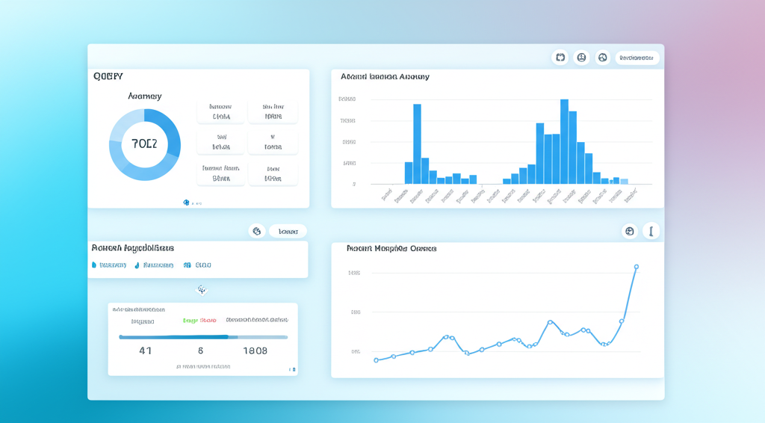Select the second tab in lower-left panel
The width and height of the screenshot is (765, 423).
pos(155,265)
